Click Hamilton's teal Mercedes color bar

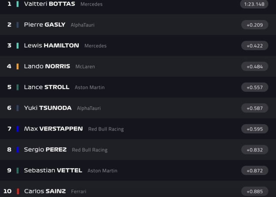[x=17, y=46]
